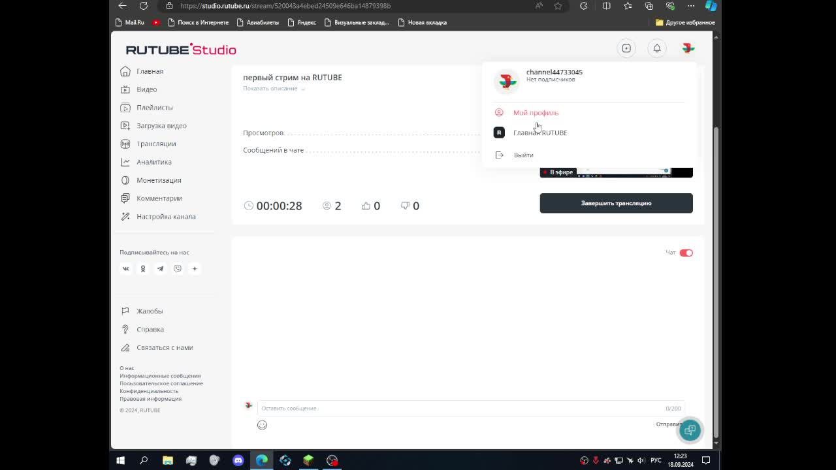Open Авиабилеты bookmark

[258, 22]
